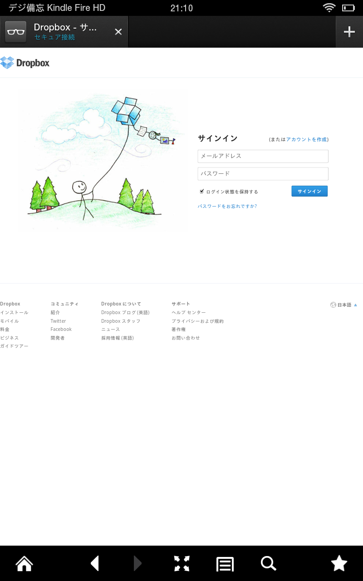Open the 料金 footer link

tap(5, 329)
